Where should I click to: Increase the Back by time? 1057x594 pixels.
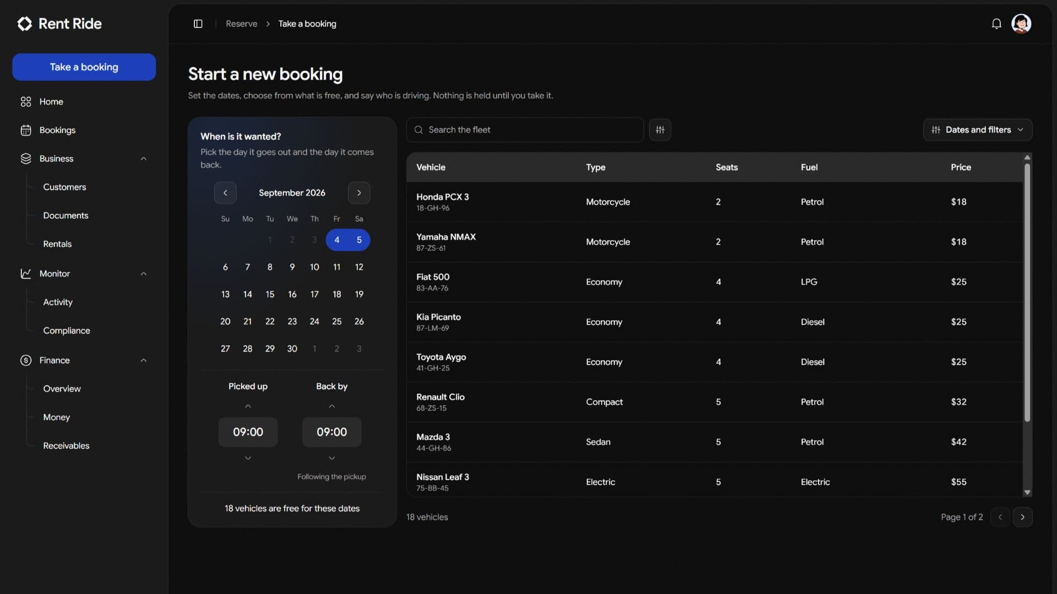click(x=331, y=406)
